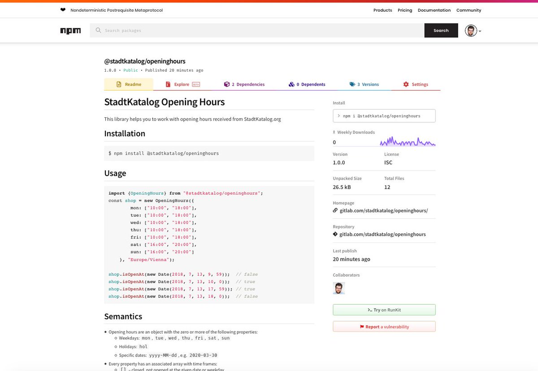This screenshot has height=371, width=538.
Task: Click the Total Files value 12
Action: point(387,187)
